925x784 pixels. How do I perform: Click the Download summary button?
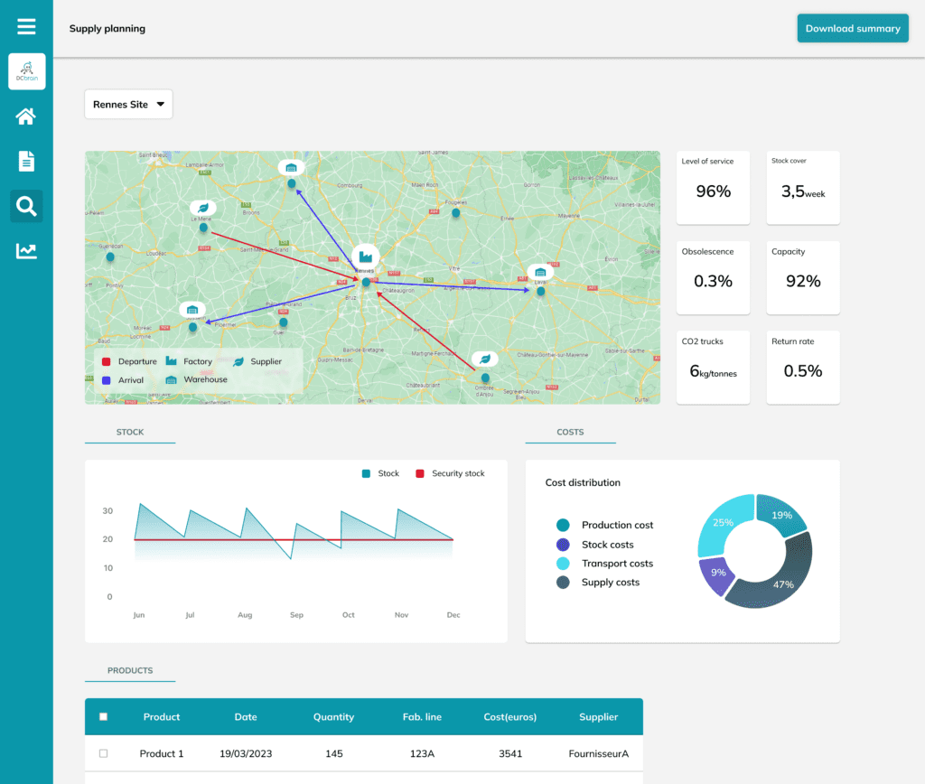853,28
